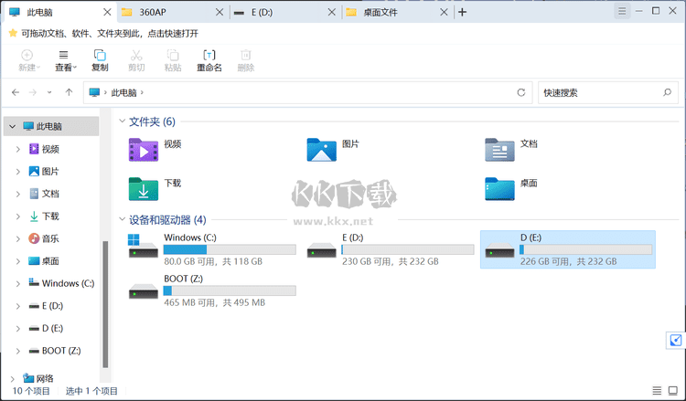Click the address bar path 此电脑
Image resolution: width=686 pixels, height=401 pixels.
(x=123, y=92)
